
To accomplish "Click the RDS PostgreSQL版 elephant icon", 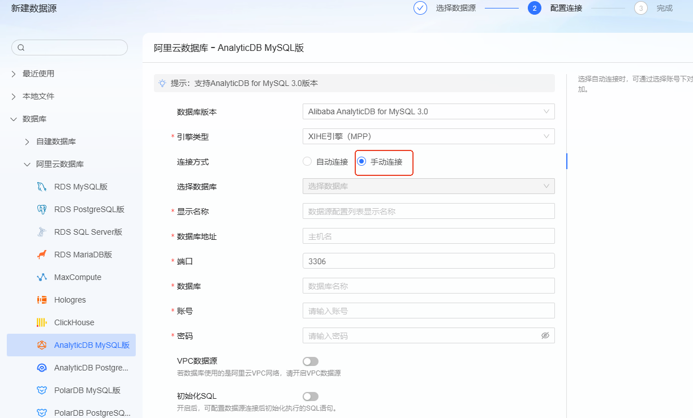I will pos(41,209).
